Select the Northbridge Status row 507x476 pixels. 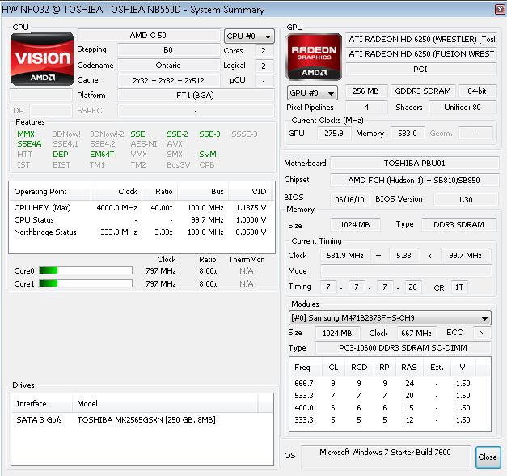(x=141, y=232)
